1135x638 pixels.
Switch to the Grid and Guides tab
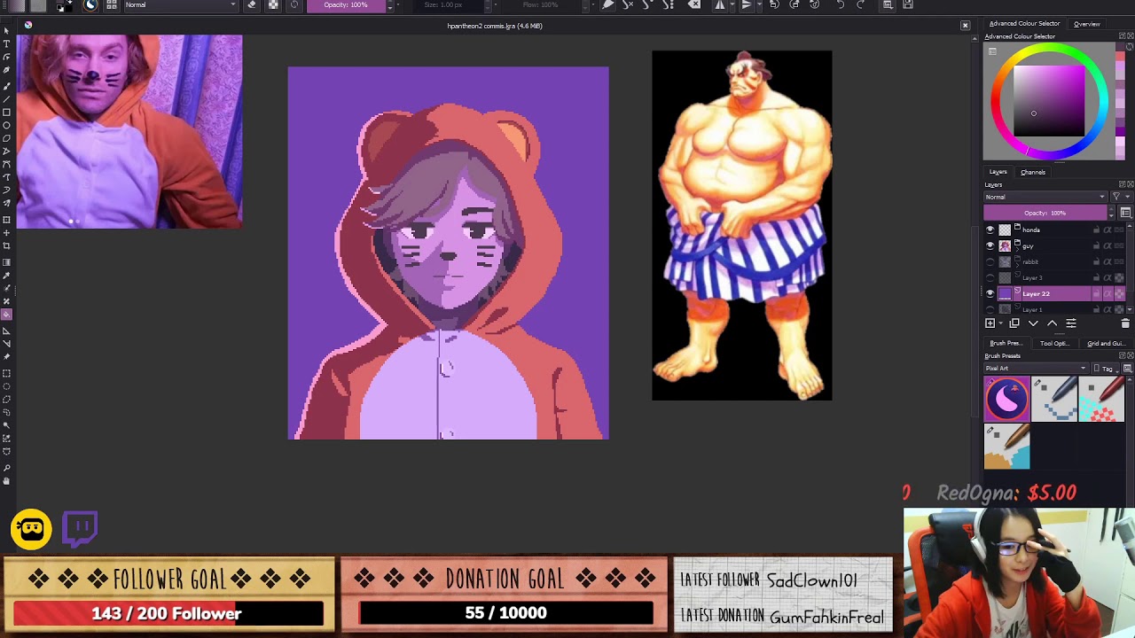1105,343
